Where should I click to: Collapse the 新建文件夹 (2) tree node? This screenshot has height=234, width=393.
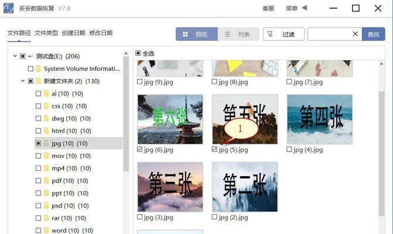23,81
